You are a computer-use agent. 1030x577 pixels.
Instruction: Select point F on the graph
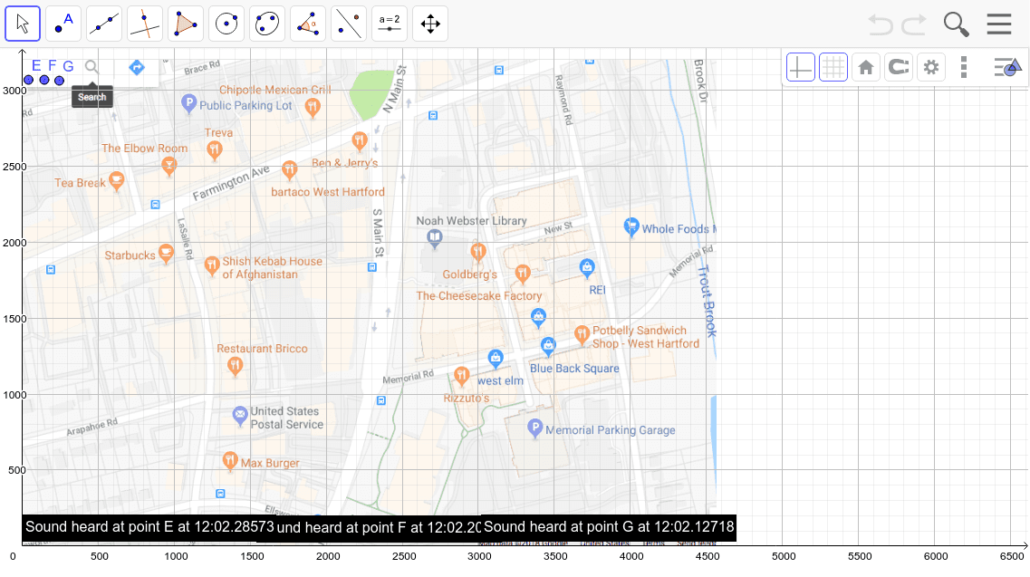click(44, 81)
